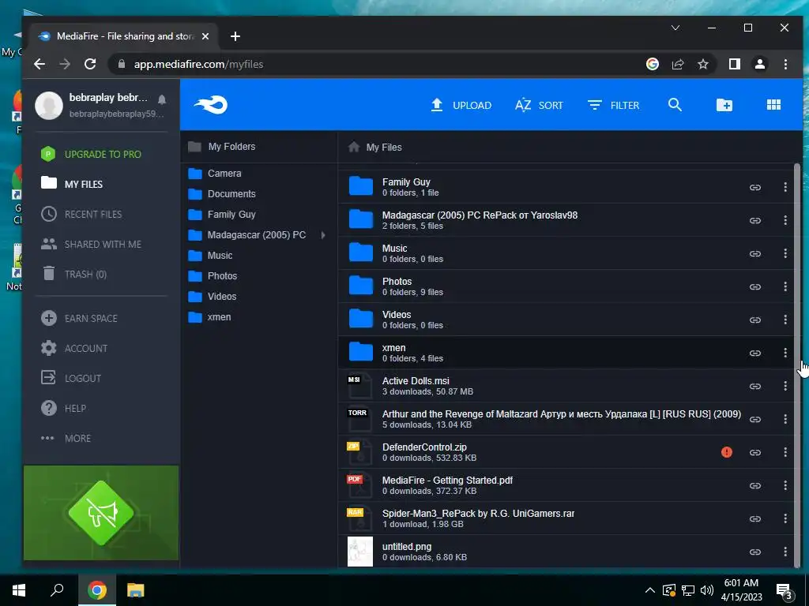Image resolution: width=809 pixels, height=606 pixels.
Task: Open options menu for Active Dolls.msi
Action: point(785,386)
